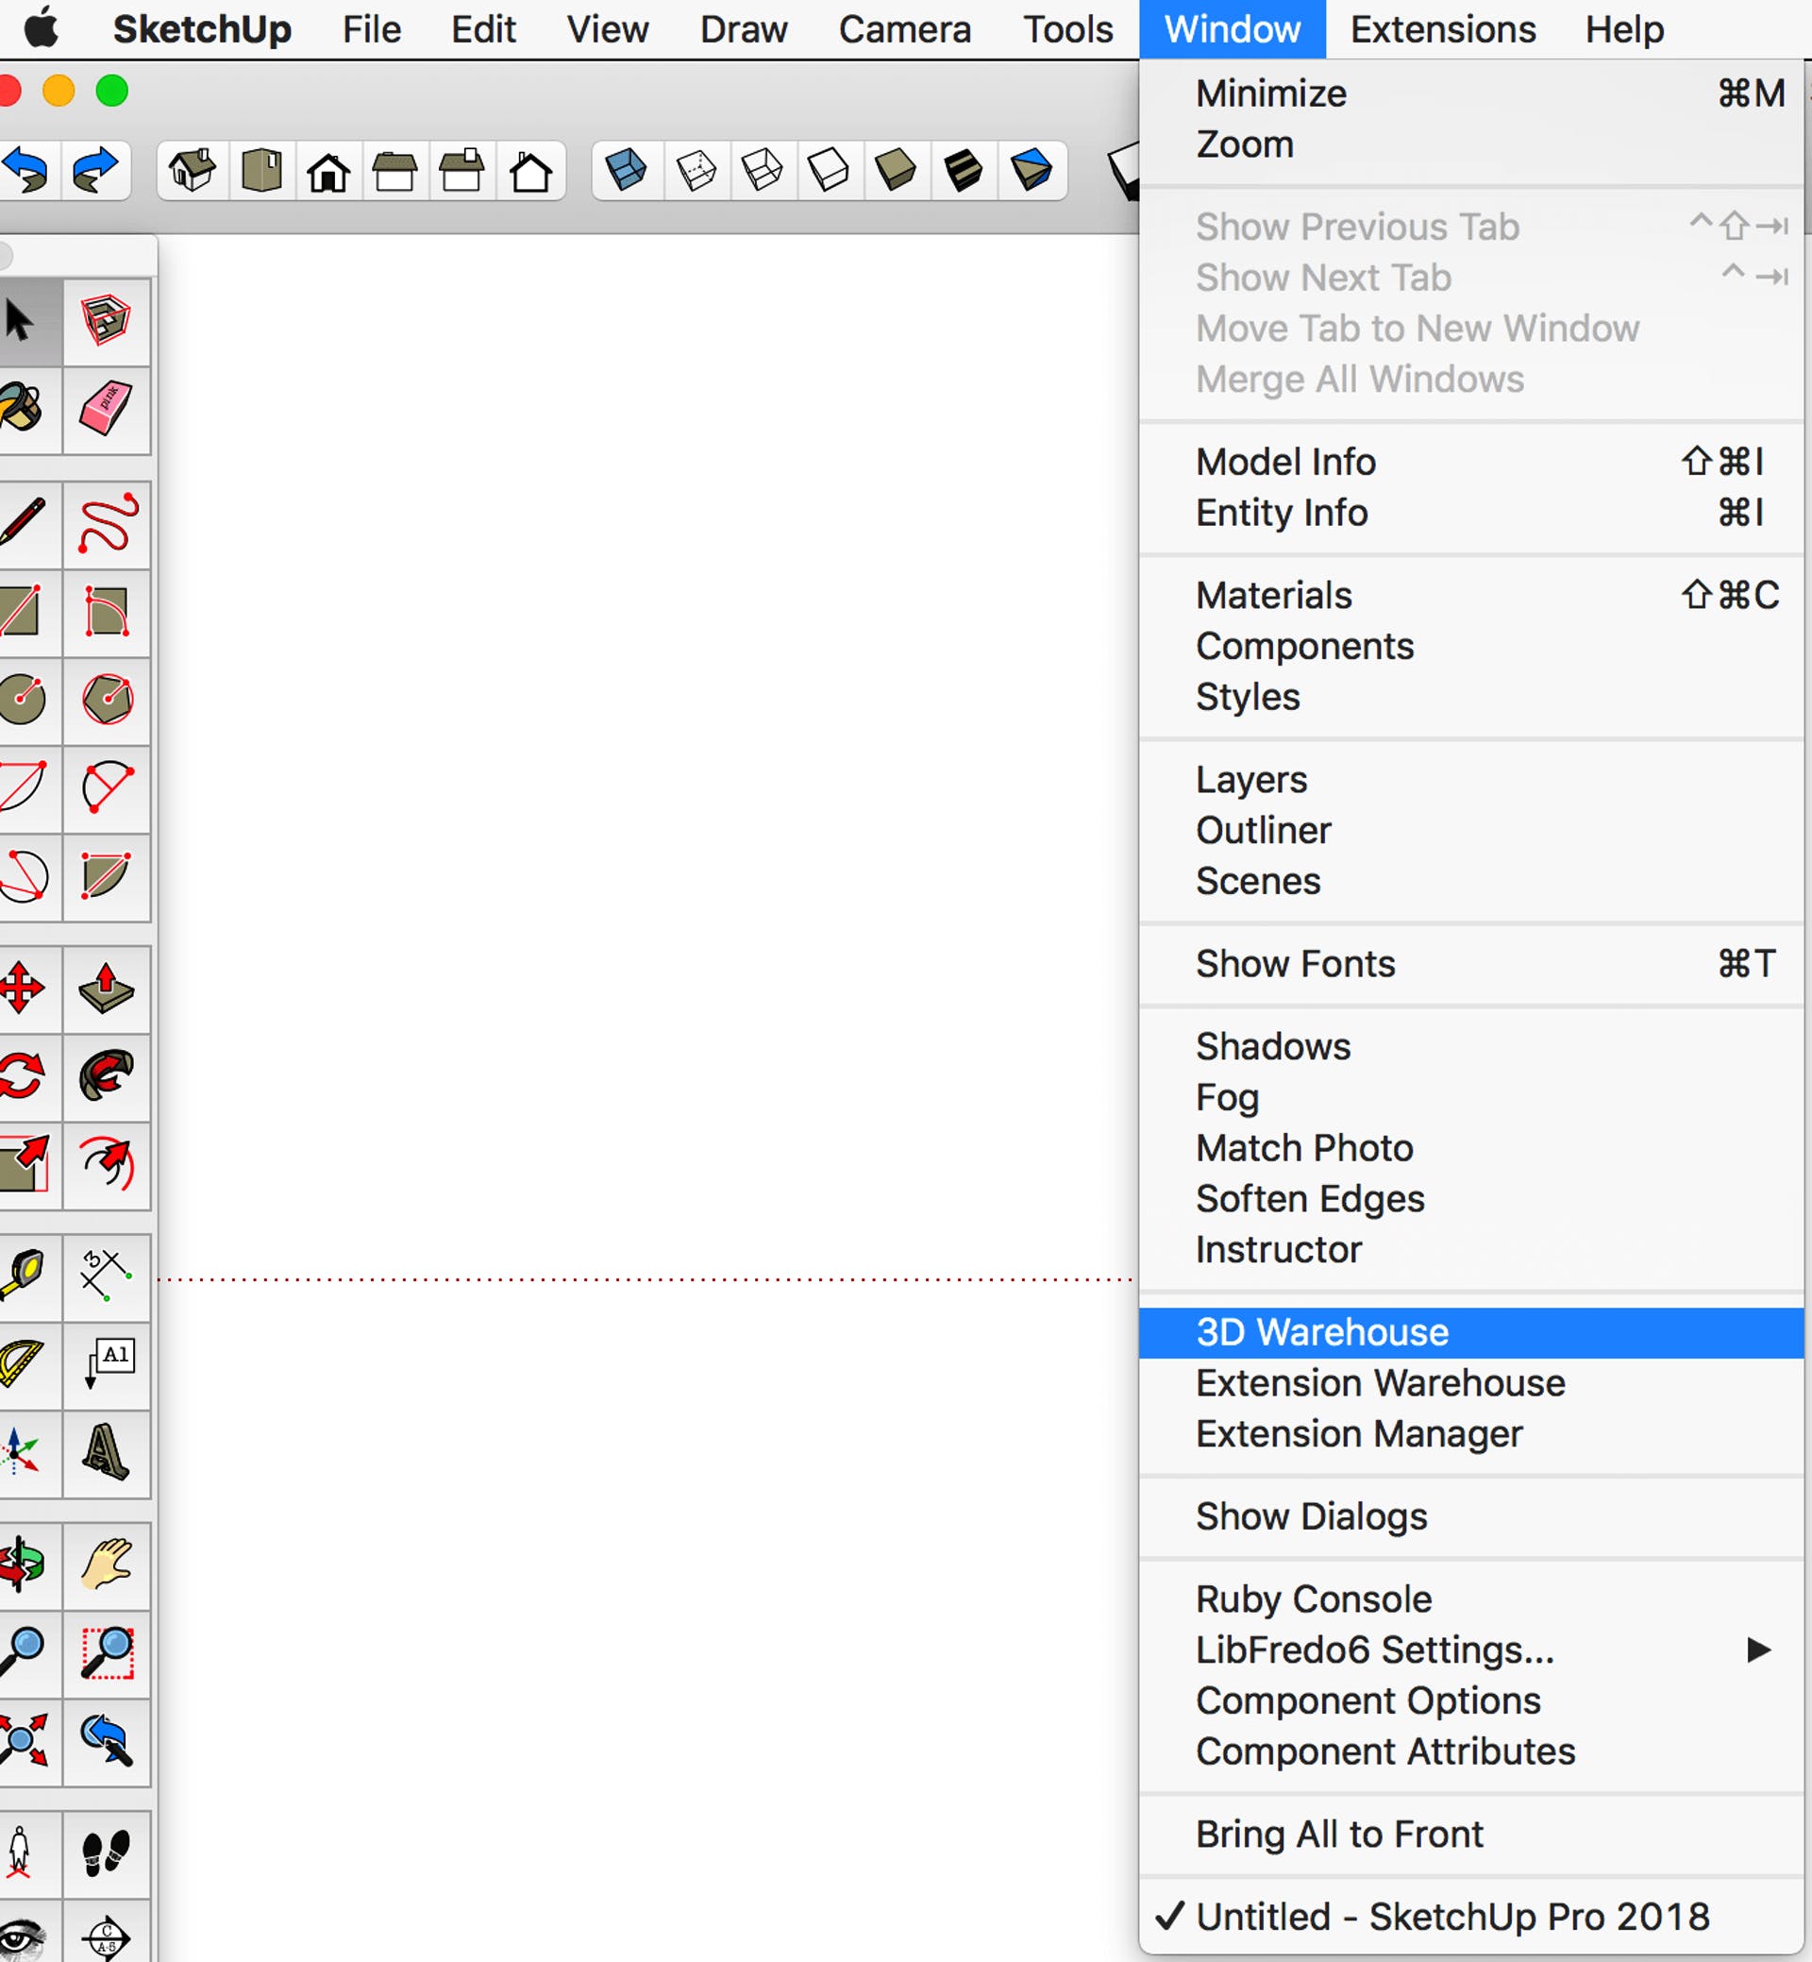Enable X-ray face style

(626, 171)
